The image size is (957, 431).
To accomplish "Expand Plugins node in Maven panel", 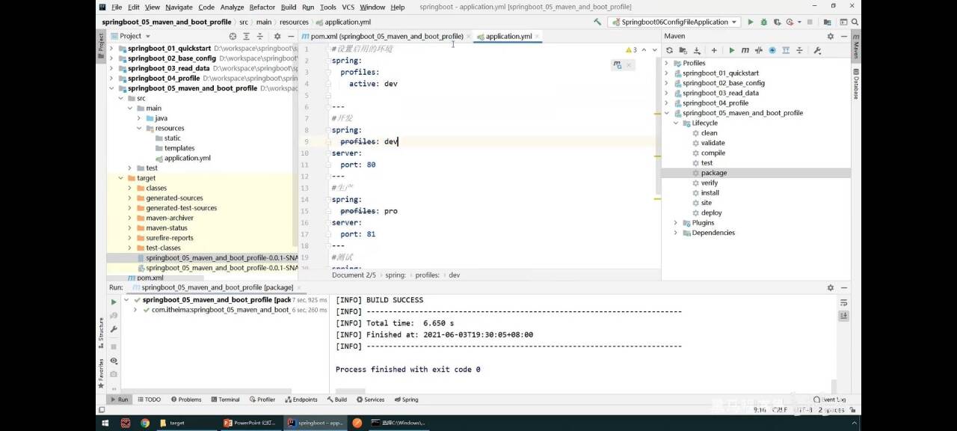I will (676, 223).
